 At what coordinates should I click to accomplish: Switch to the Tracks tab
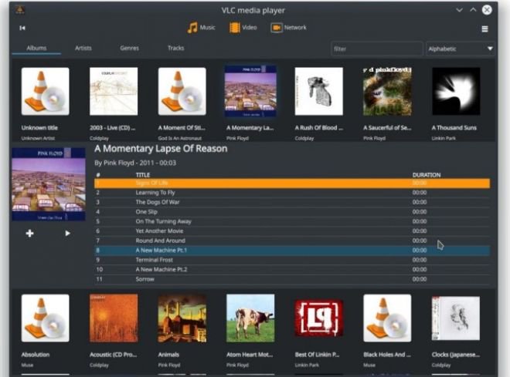coord(176,48)
